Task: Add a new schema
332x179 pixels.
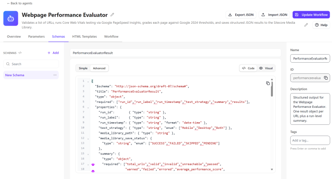Action: (x=53, y=53)
